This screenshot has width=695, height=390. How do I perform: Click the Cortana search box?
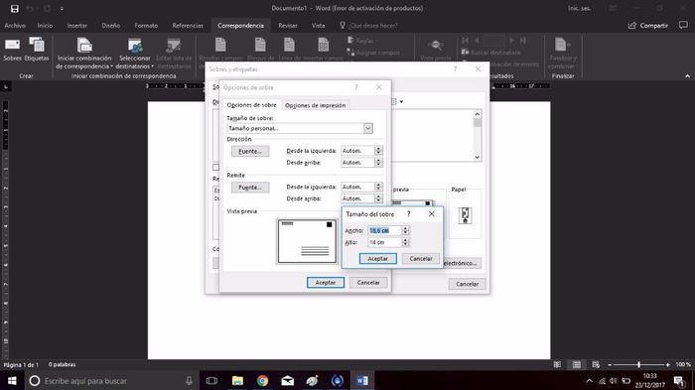pyautogui.click(x=111, y=381)
